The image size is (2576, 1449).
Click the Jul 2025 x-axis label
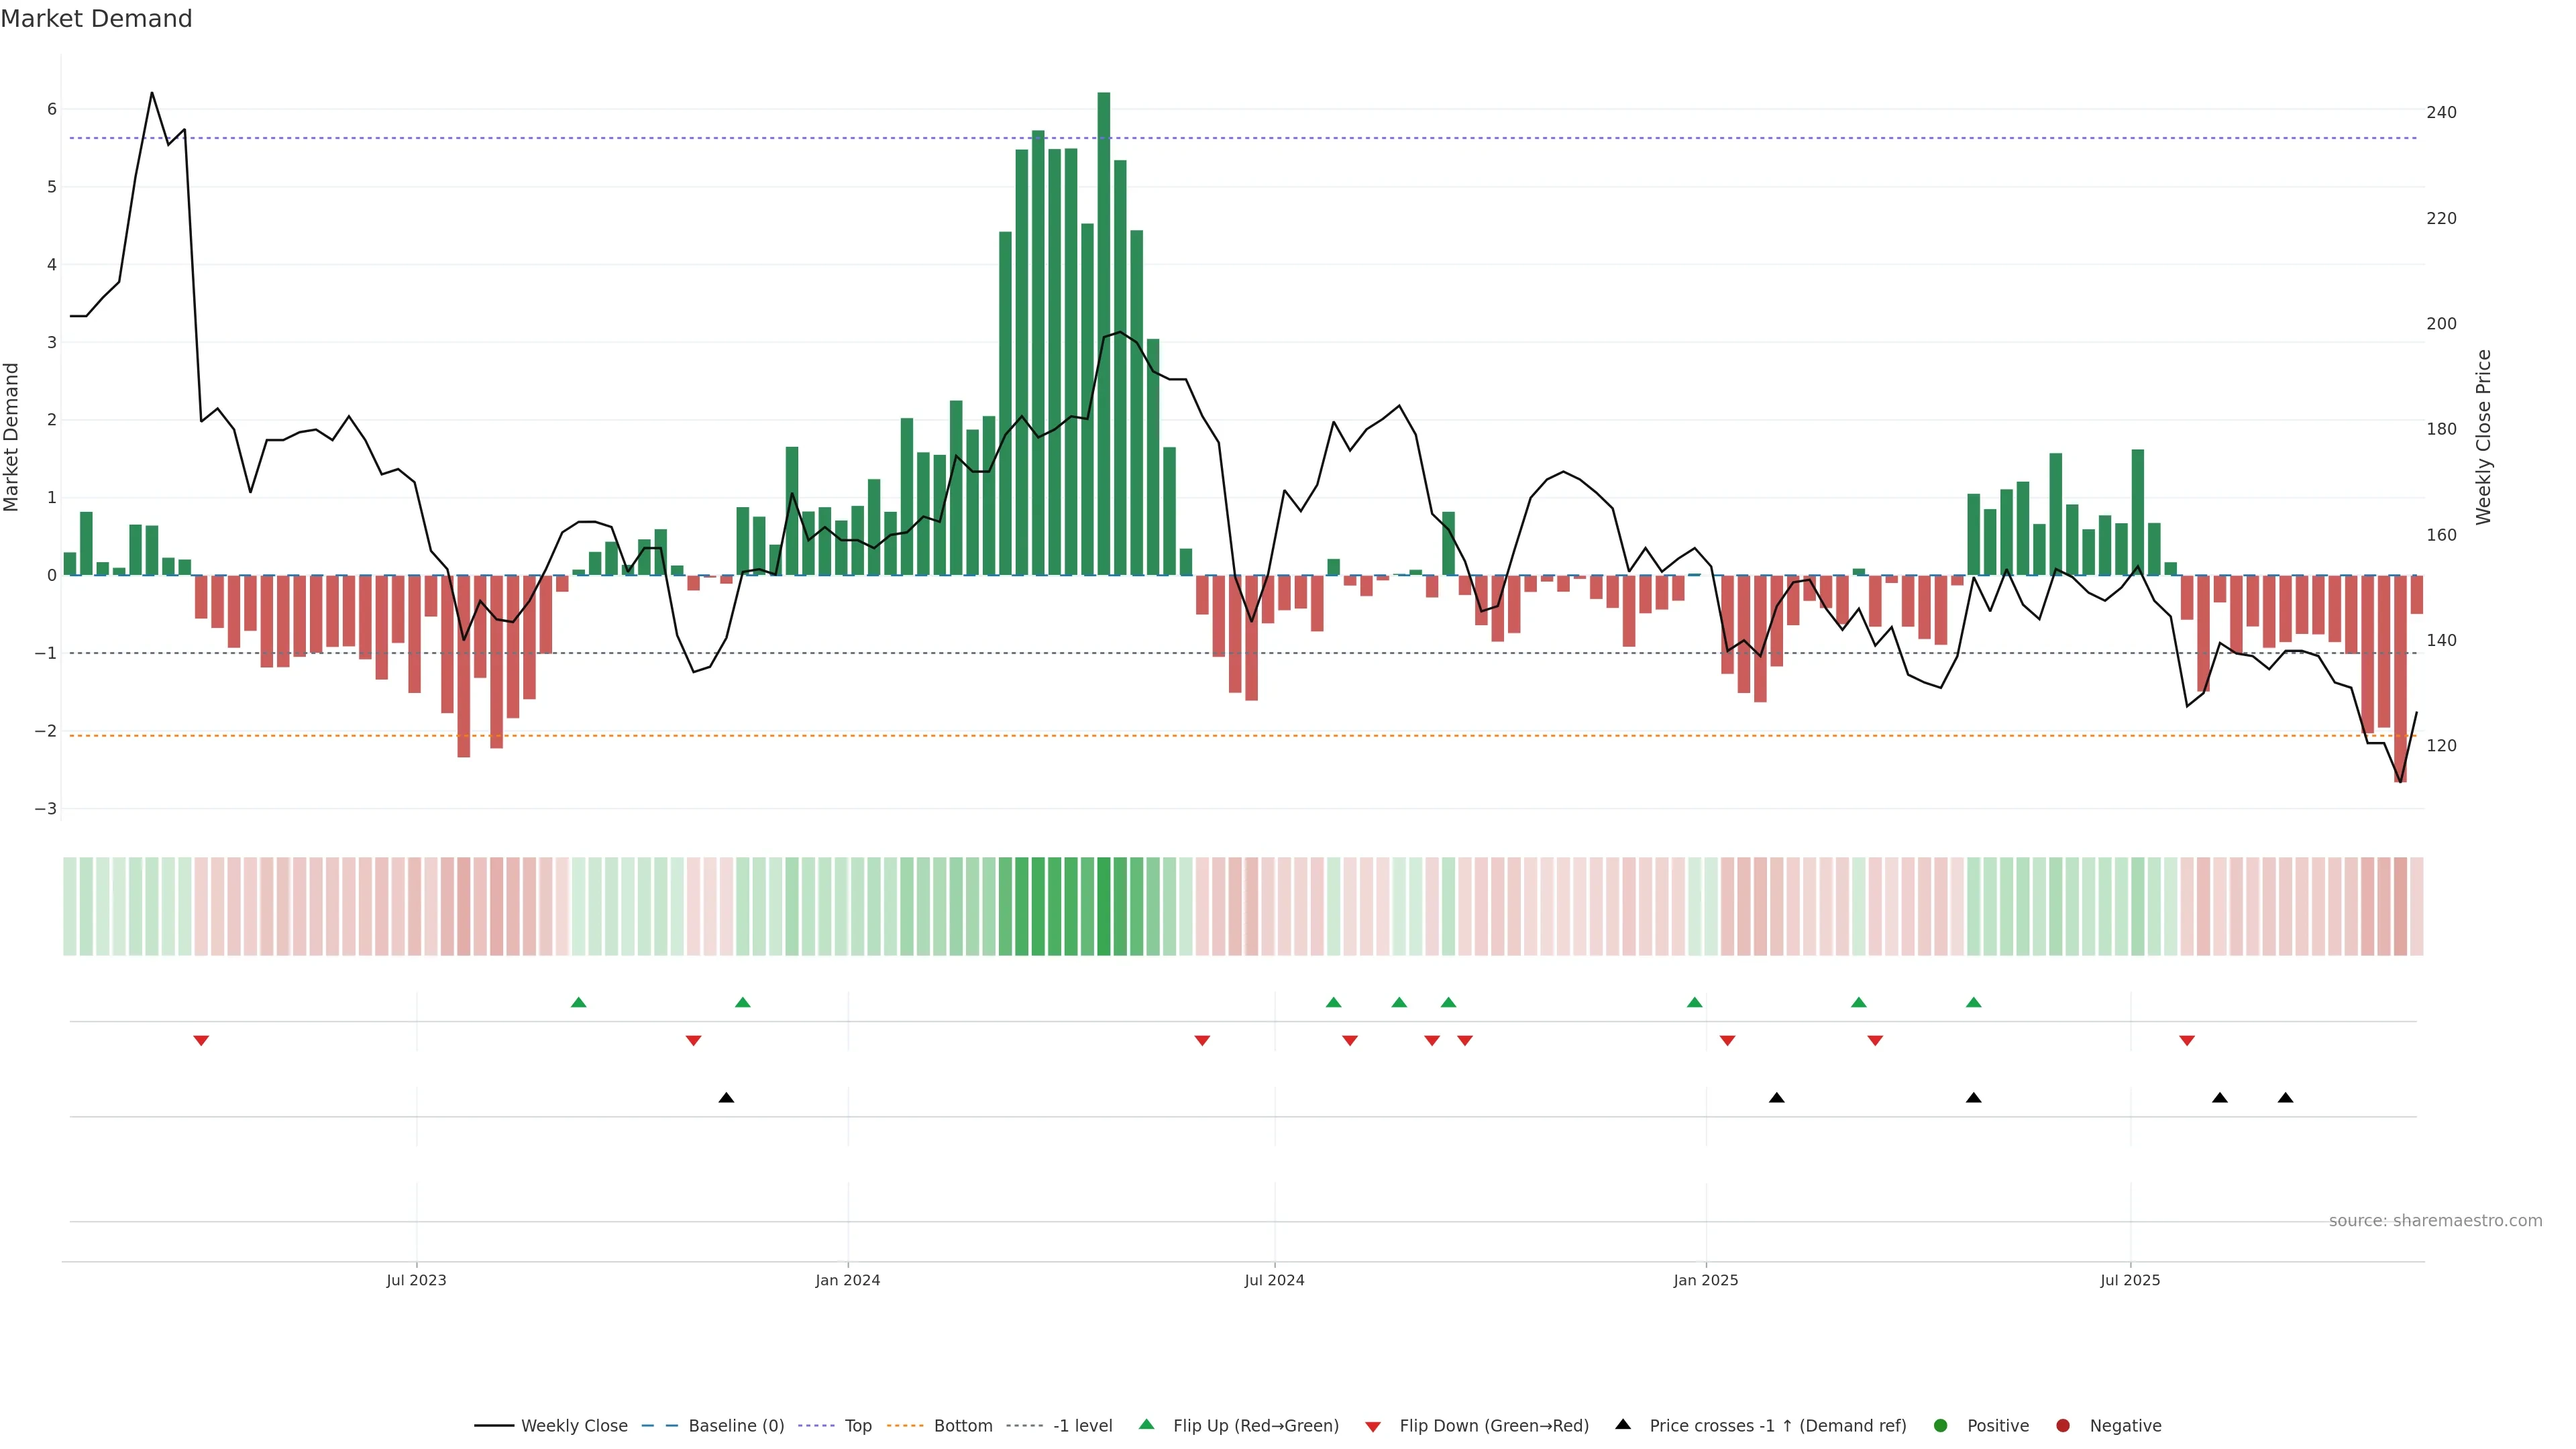[2130, 1280]
